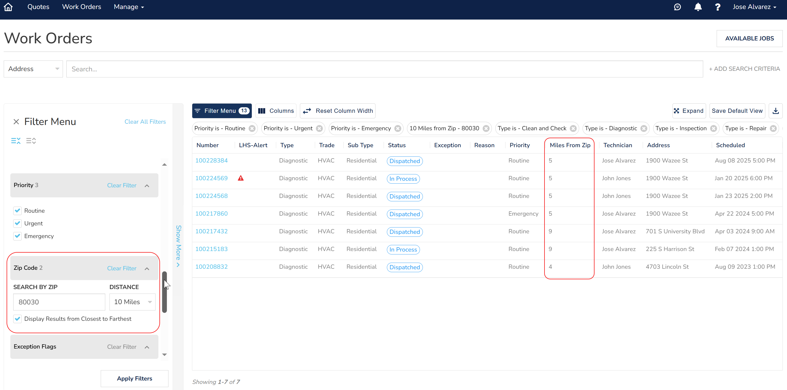The height and width of the screenshot is (390, 787).
Task: Uncheck the Emergency priority checkbox
Action: [17, 236]
